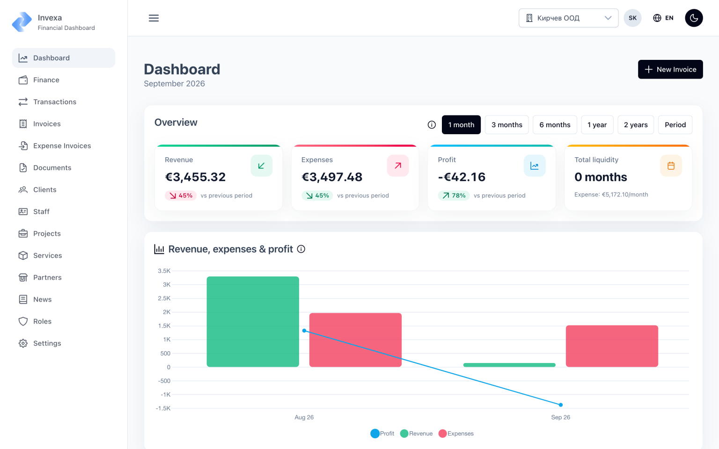
Task: Open the News section
Action: pos(64,300)
